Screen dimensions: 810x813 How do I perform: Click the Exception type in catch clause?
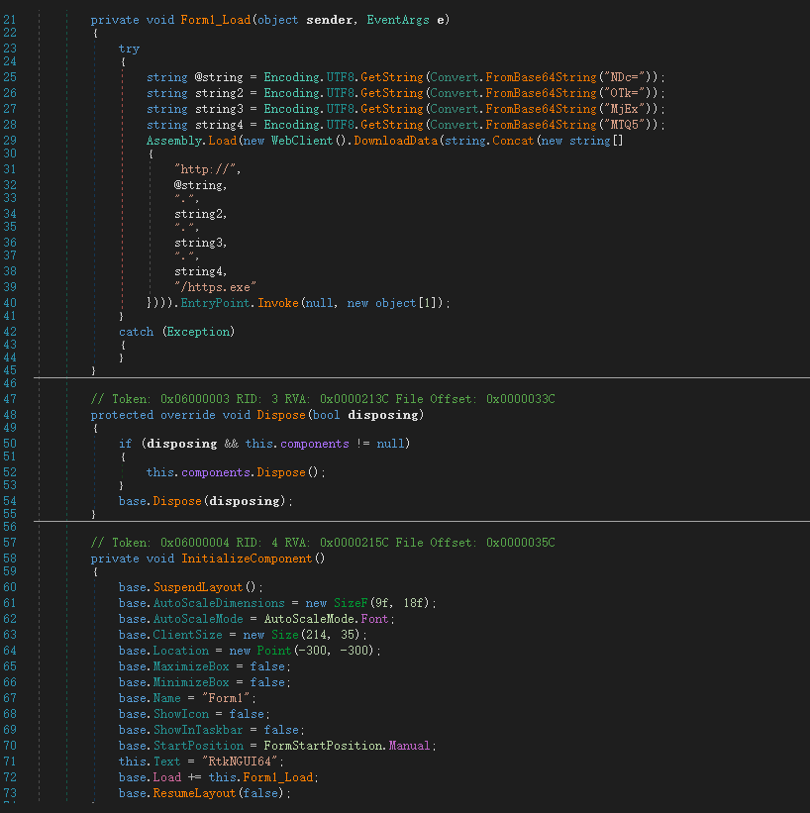[x=198, y=332]
